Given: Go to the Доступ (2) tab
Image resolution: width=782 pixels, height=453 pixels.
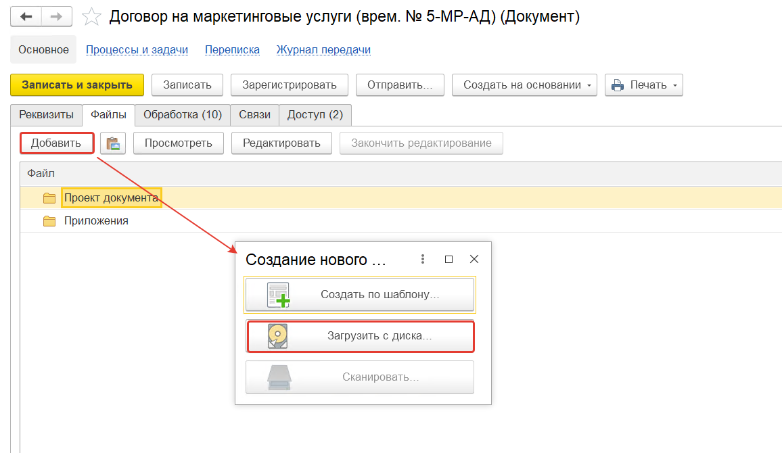Looking at the screenshot, I should point(315,115).
